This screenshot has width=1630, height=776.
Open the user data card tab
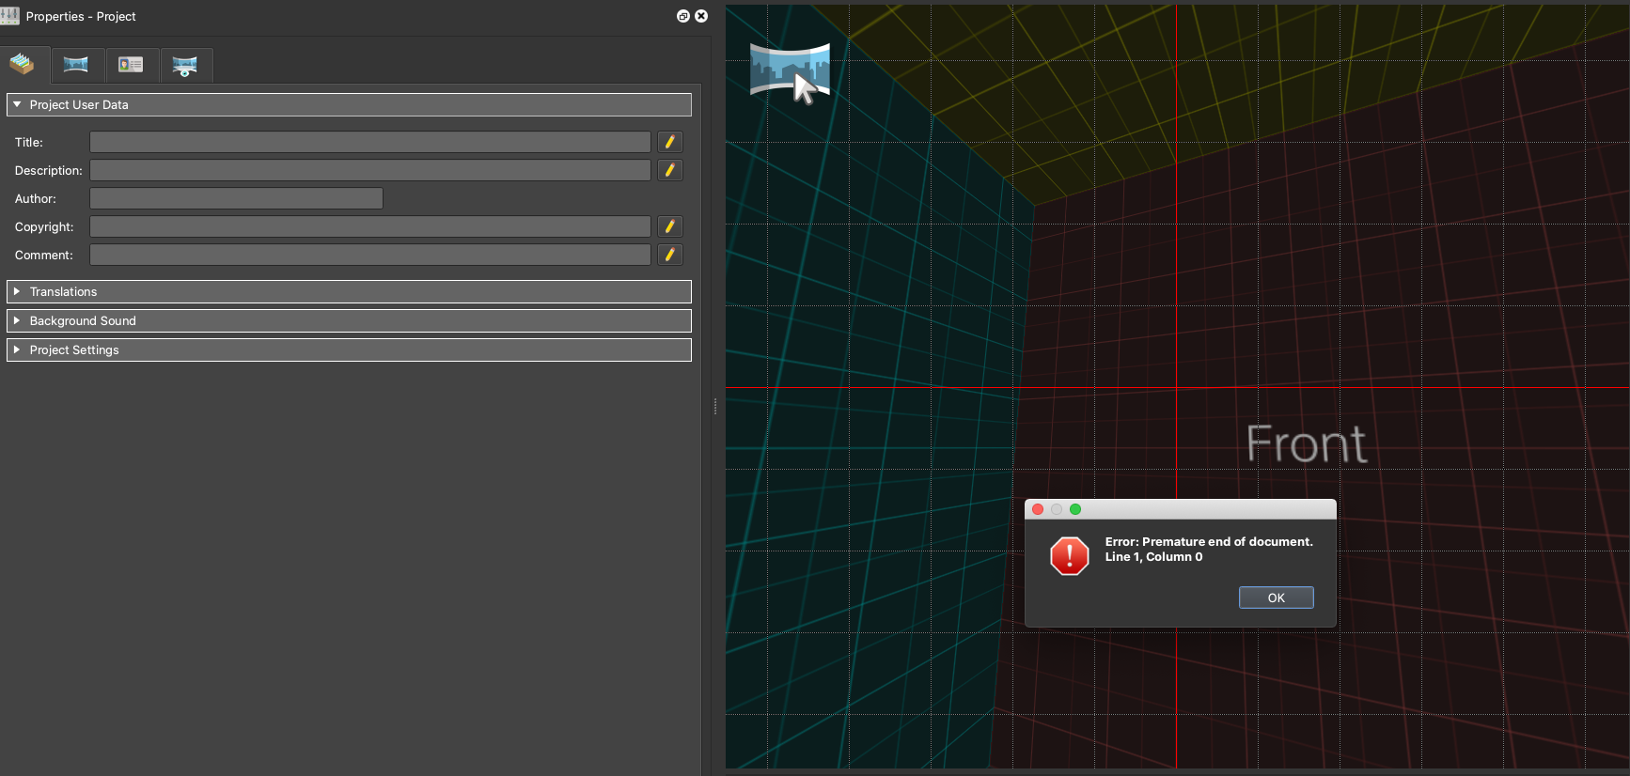(x=131, y=64)
